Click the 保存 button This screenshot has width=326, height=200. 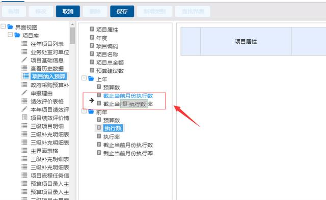(122, 11)
